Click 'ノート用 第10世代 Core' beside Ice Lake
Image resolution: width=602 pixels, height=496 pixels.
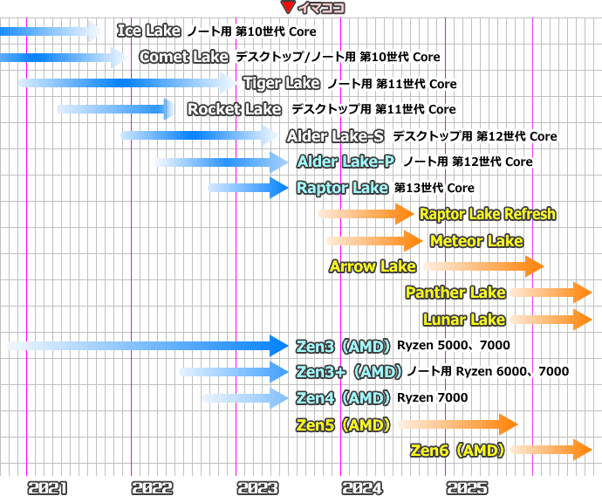tap(251, 31)
